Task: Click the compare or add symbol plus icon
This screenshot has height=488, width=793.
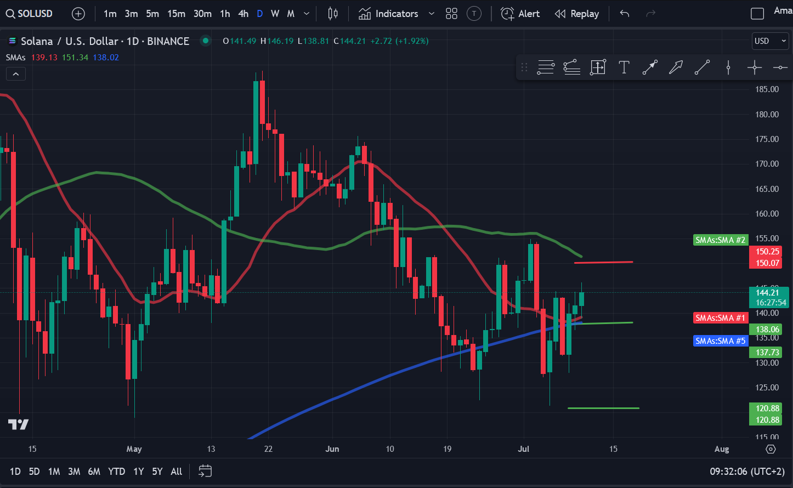Action: click(x=78, y=14)
